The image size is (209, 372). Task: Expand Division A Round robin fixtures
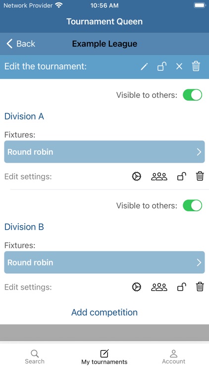pos(104,152)
